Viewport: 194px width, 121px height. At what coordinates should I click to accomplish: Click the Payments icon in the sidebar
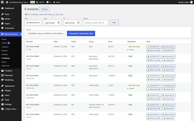click(x=2, y=75)
